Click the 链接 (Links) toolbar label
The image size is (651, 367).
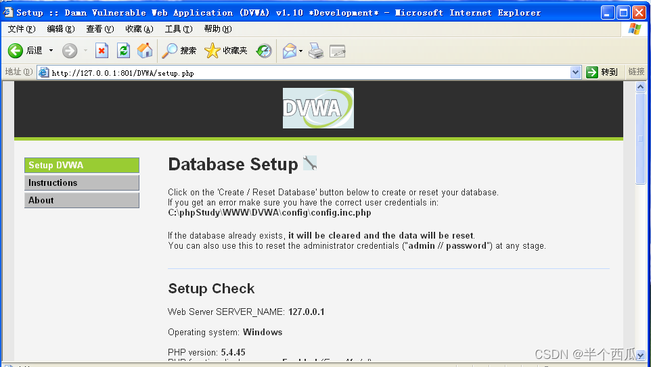(636, 72)
